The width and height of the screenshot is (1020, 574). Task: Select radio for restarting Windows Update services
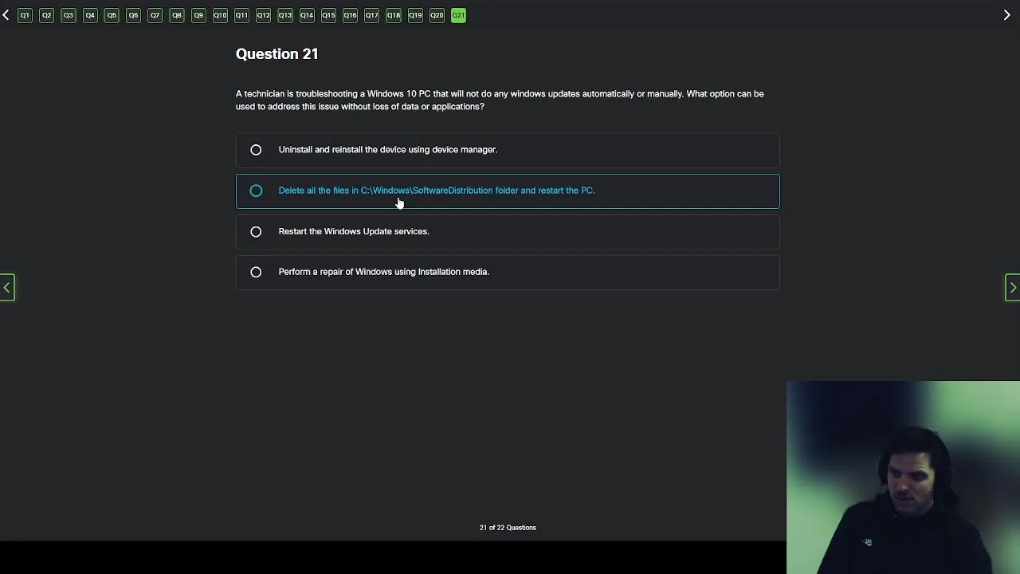[256, 231]
